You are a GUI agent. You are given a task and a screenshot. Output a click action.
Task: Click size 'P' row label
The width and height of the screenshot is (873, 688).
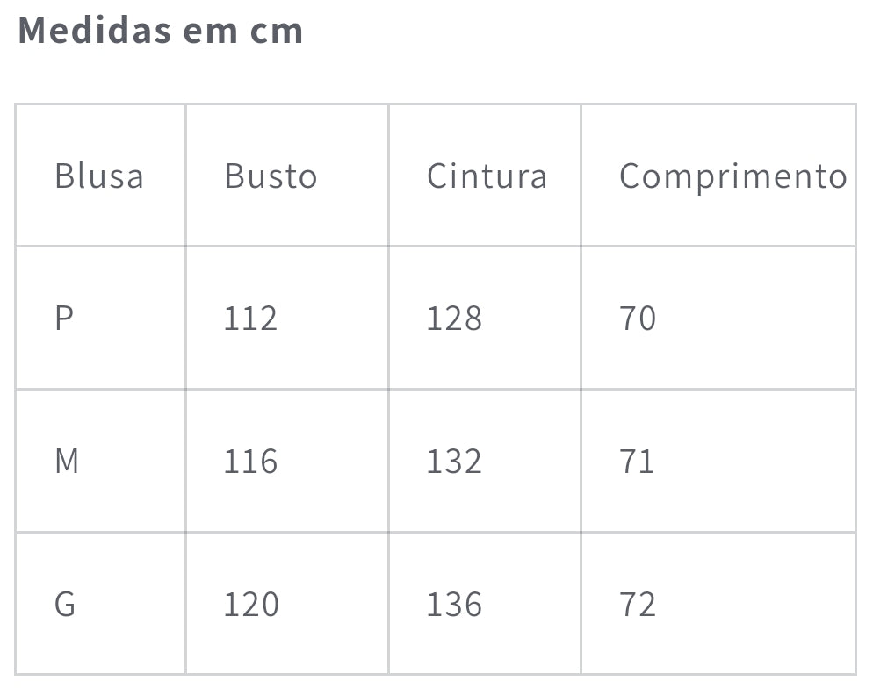click(63, 318)
